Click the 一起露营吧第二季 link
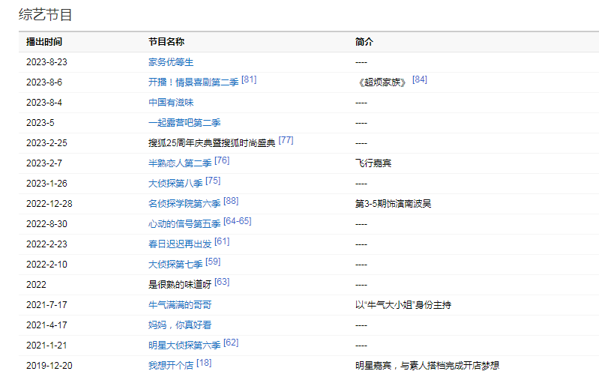Image resolution: width=599 pixels, height=374 pixels. [184, 123]
